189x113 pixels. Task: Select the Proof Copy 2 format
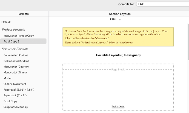coord(12,41)
